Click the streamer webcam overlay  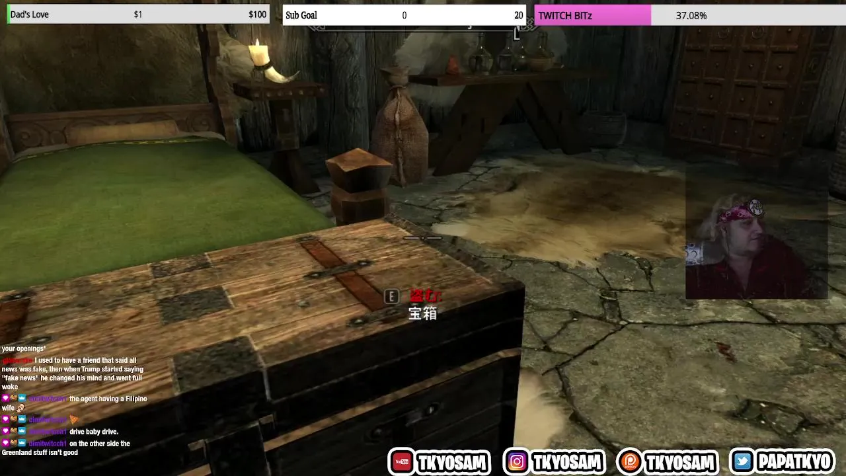tap(756, 233)
